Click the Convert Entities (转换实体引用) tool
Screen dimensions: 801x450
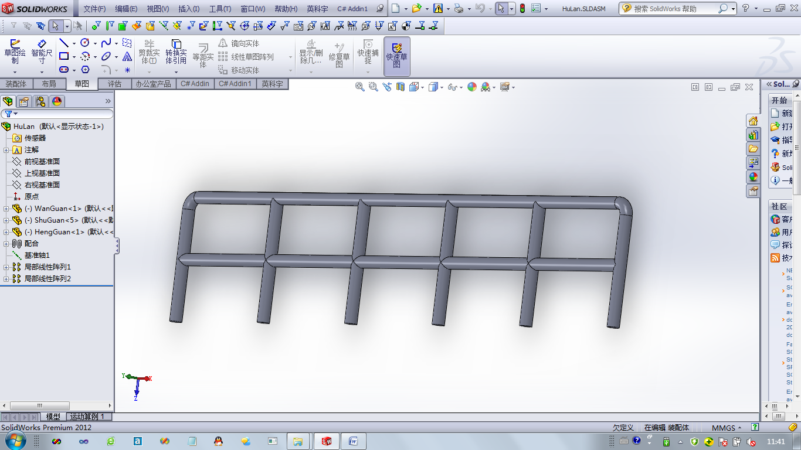(x=176, y=52)
